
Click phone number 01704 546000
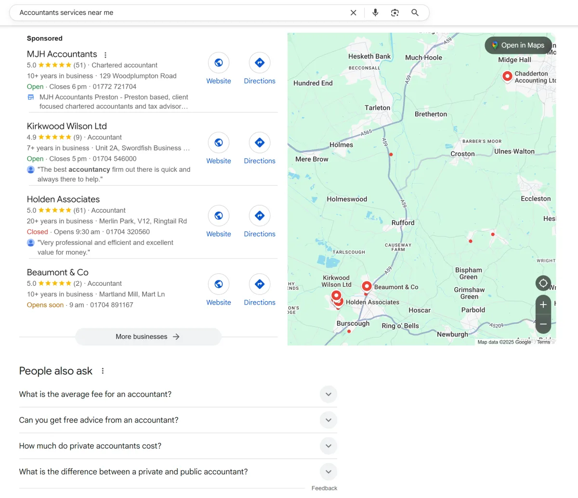pyautogui.click(x=115, y=159)
